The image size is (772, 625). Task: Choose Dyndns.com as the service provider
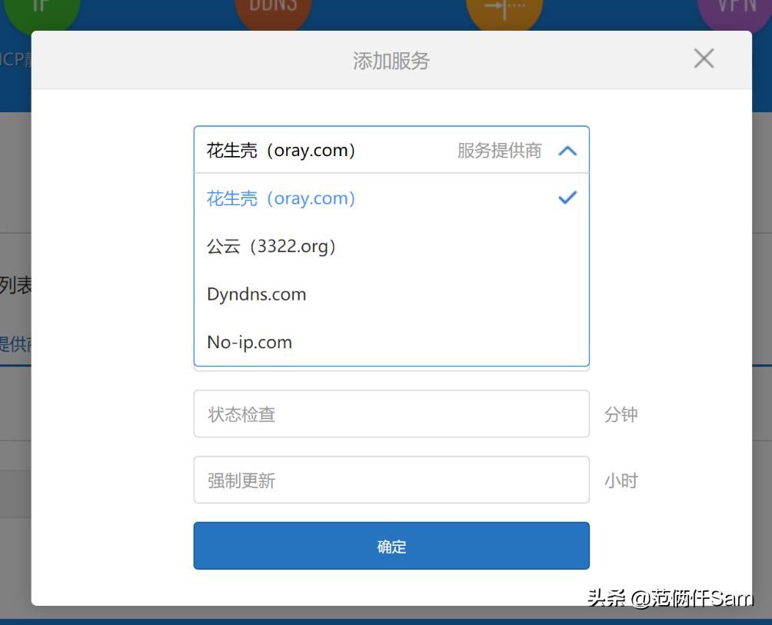pos(256,294)
